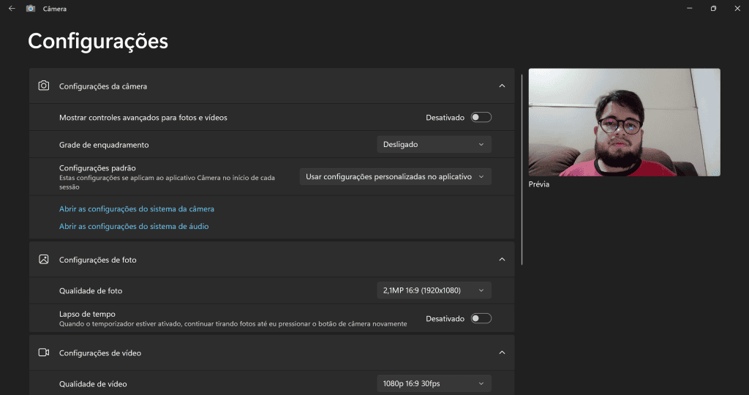Open the Configurações padrão dropdown

click(395, 176)
